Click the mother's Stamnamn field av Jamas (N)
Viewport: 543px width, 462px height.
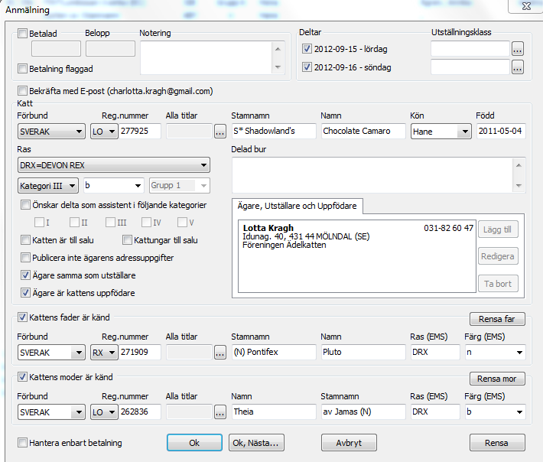pyautogui.click(x=363, y=412)
